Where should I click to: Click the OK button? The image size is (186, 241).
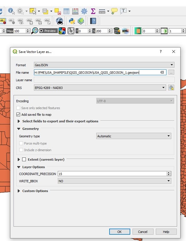119,231
